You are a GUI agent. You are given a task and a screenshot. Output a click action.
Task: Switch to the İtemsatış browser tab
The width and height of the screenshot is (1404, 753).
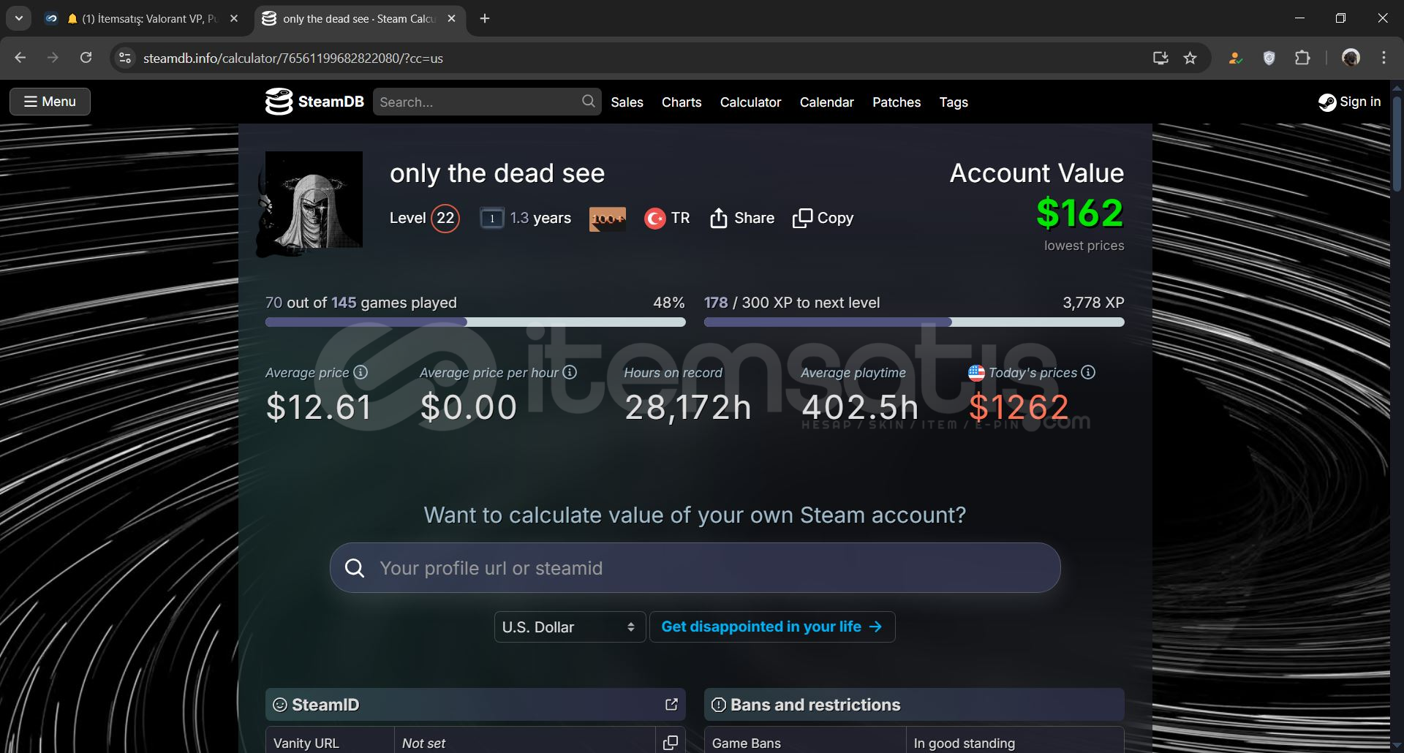(x=143, y=19)
